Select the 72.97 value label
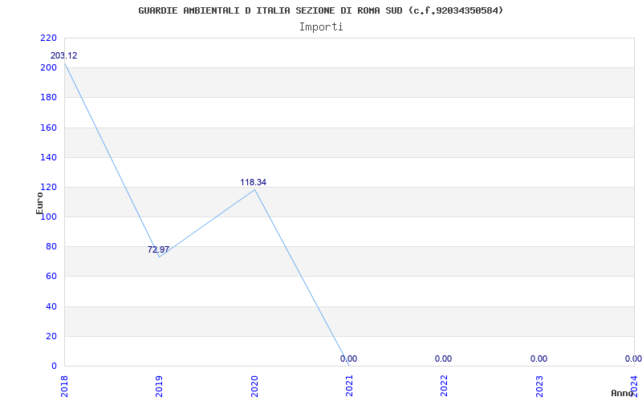Screen dimensions: 642x401 [x=158, y=249]
